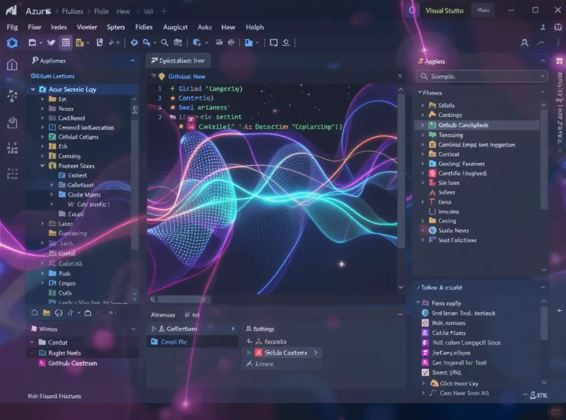Viewport: 566px width, 420px height.
Task: Click the red Gitlub Costems icon
Action: pos(259,353)
